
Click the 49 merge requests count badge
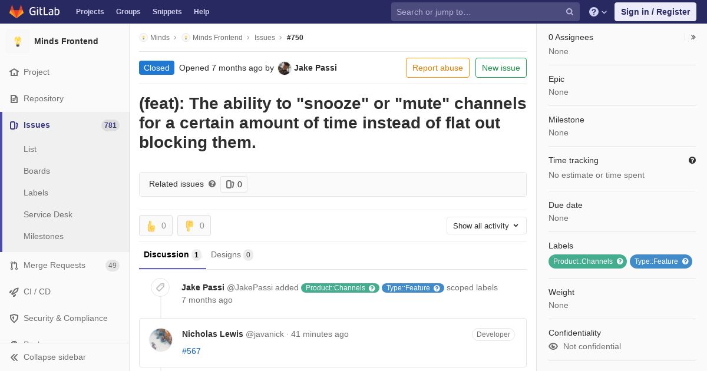click(113, 265)
